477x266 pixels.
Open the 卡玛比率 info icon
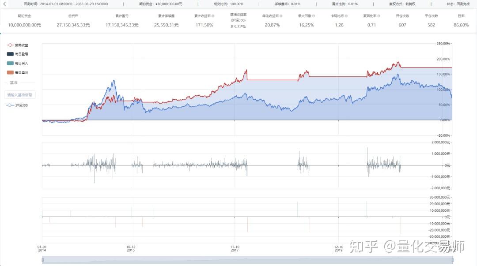point(347,15)
